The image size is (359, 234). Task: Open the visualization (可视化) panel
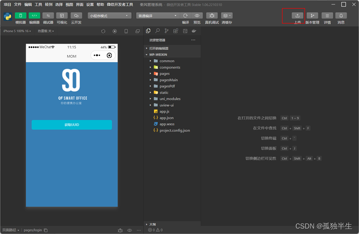point(62,16)
